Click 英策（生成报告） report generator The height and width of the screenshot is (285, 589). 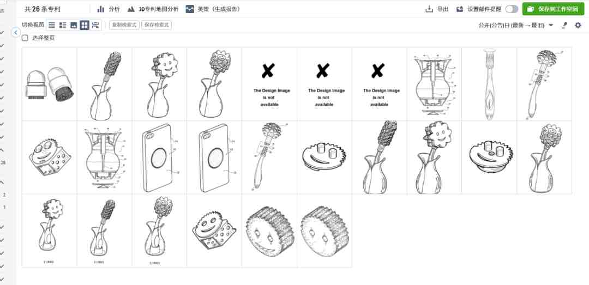coord(213,9)
